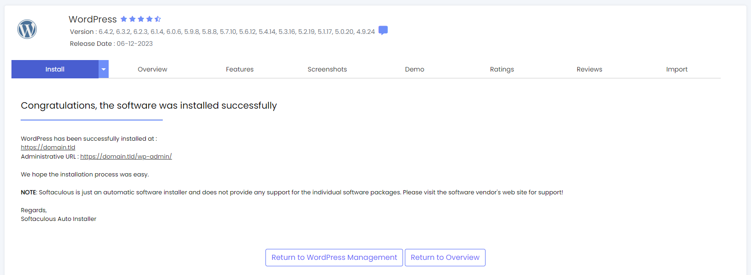Click Return to WordPress Management
Screen dimensions: 751x275
point(334,258)
